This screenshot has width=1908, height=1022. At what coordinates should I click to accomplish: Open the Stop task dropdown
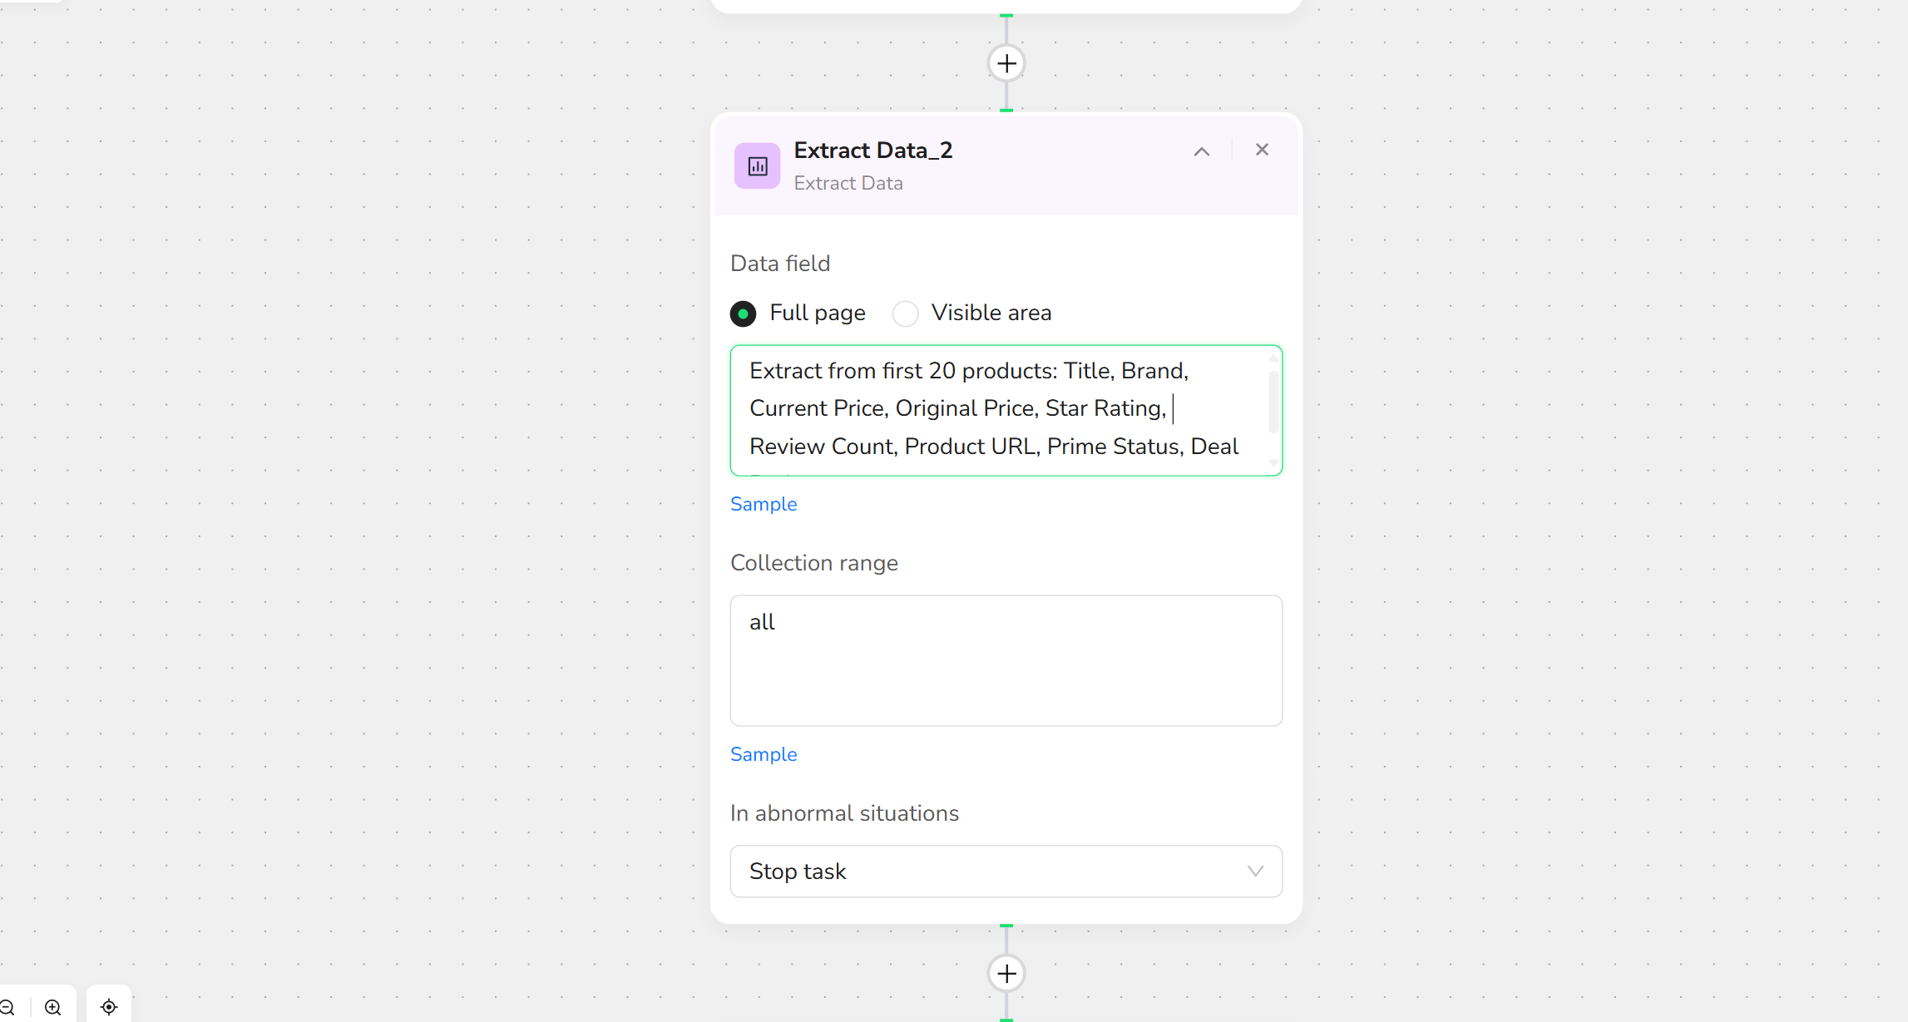point(1006,871)
